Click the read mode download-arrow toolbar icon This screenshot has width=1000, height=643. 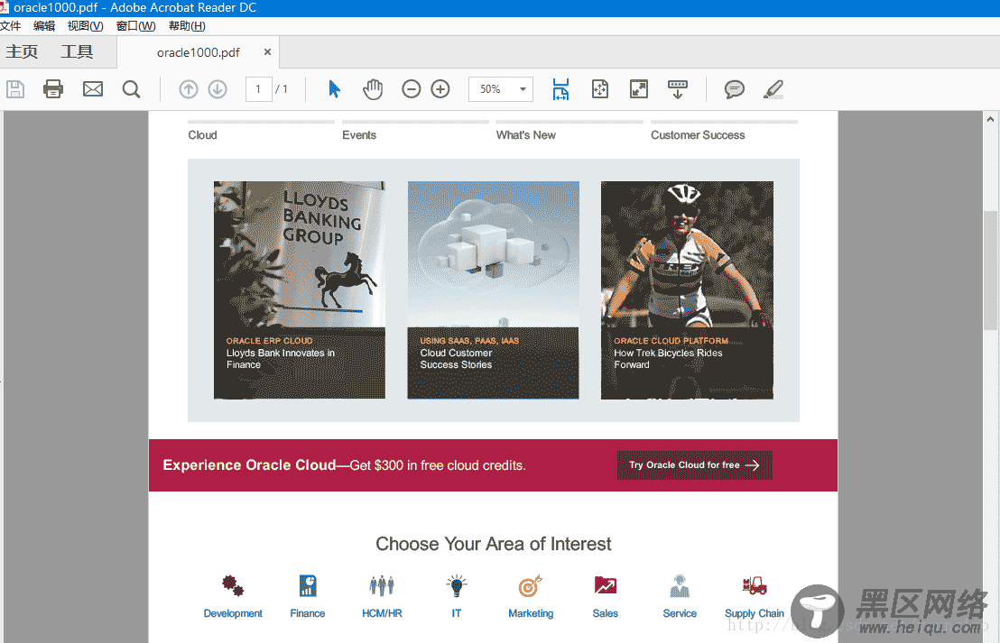point(677,89)
